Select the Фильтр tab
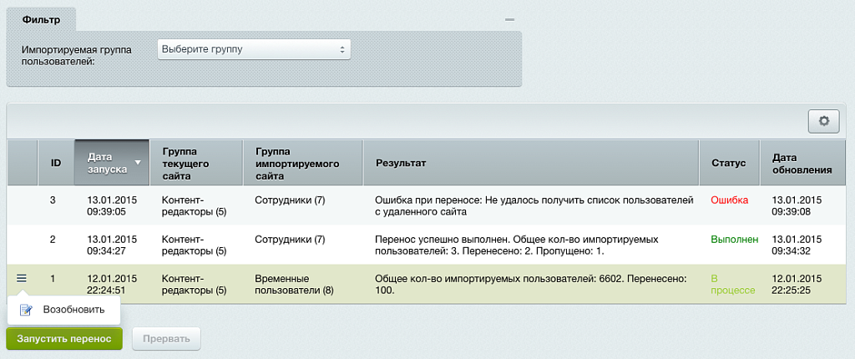This screenshot has height=359, width=855. 41,19
